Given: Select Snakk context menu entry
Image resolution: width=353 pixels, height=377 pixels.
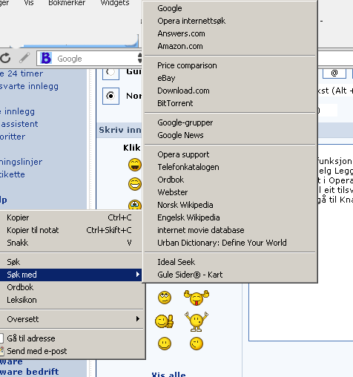Looking at the screenshot, I should (x=70, y=243).
